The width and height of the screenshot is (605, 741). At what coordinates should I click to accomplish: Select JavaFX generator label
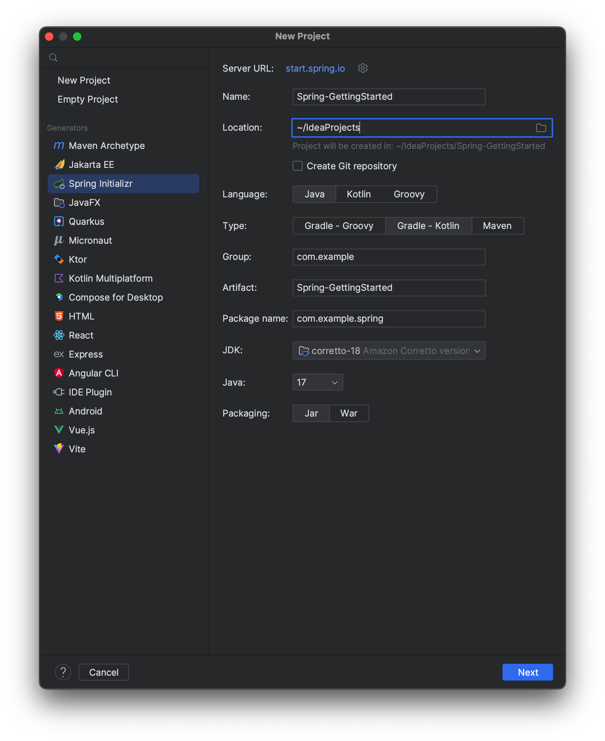85,203
